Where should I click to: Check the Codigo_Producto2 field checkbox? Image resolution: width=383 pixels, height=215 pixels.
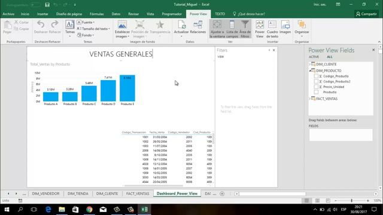316,81
